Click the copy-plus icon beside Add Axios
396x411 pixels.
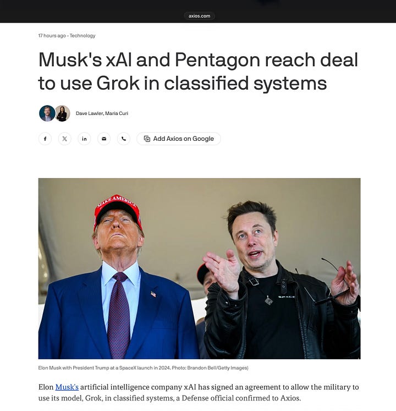(147, 139)
